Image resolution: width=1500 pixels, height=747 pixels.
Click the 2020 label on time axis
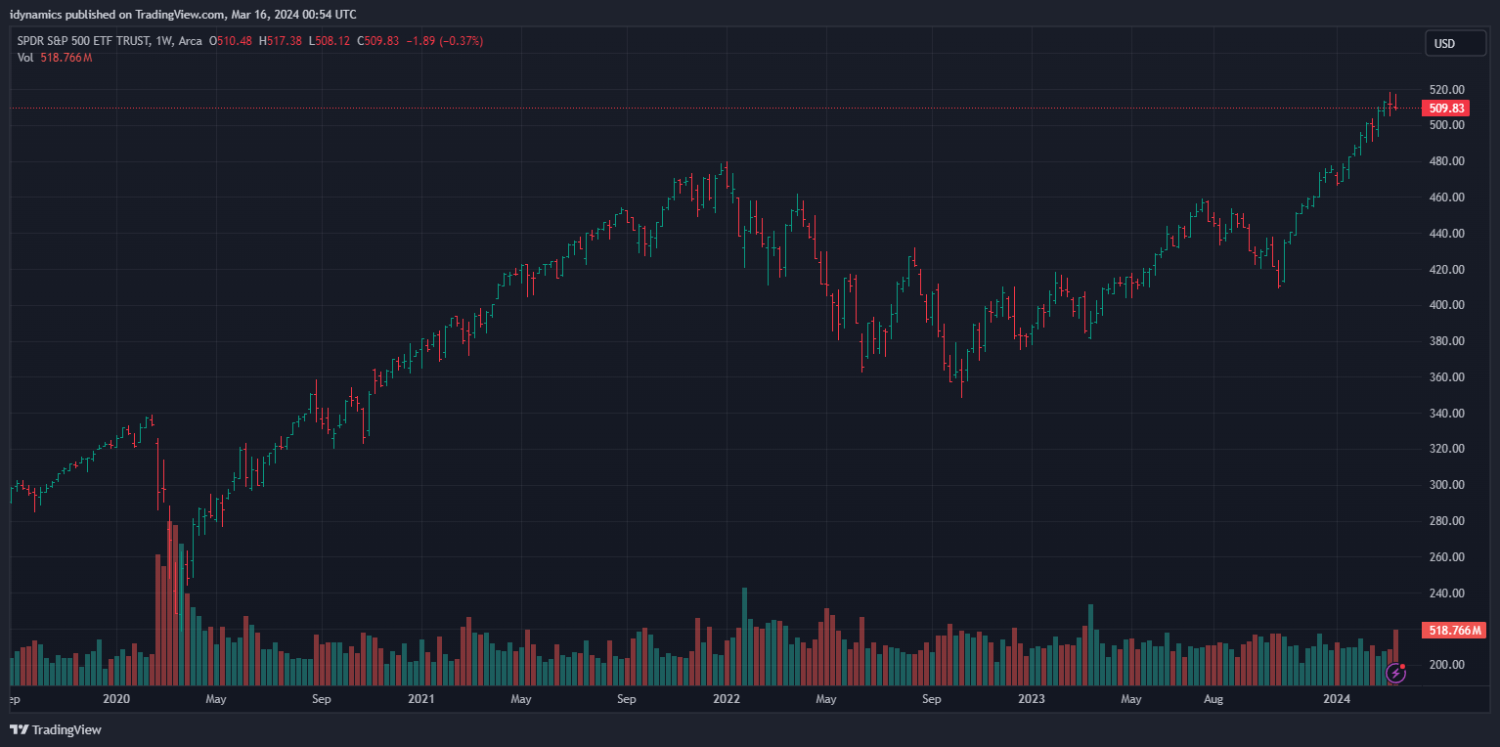[x=116, y=699]
